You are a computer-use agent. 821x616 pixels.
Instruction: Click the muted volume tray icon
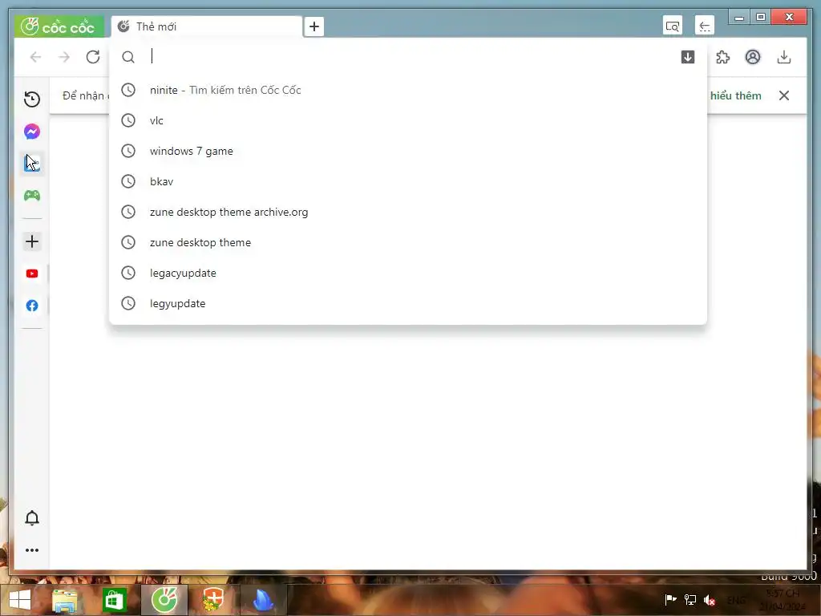[x=710, y=600]
